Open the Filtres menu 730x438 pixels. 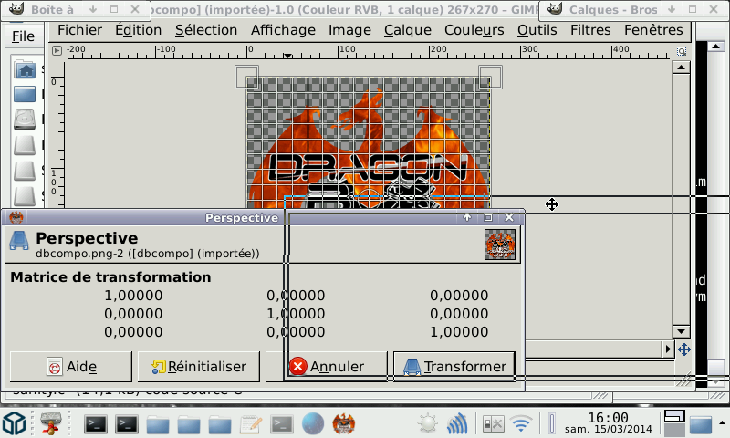pyautogui.click(x=590, y=30)
